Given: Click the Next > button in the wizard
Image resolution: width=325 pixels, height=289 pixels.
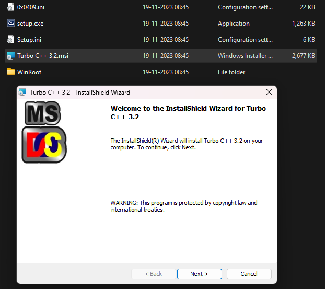Looking at the screenshot, I should pos(200,274).
